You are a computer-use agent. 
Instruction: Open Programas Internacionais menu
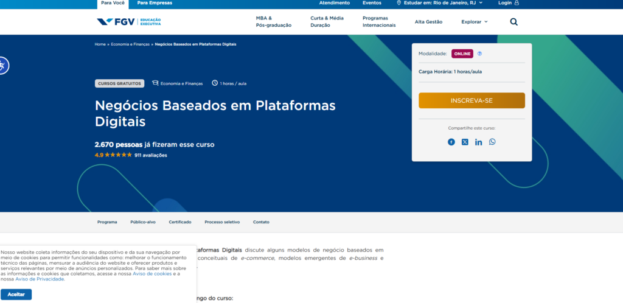(379, 22)
